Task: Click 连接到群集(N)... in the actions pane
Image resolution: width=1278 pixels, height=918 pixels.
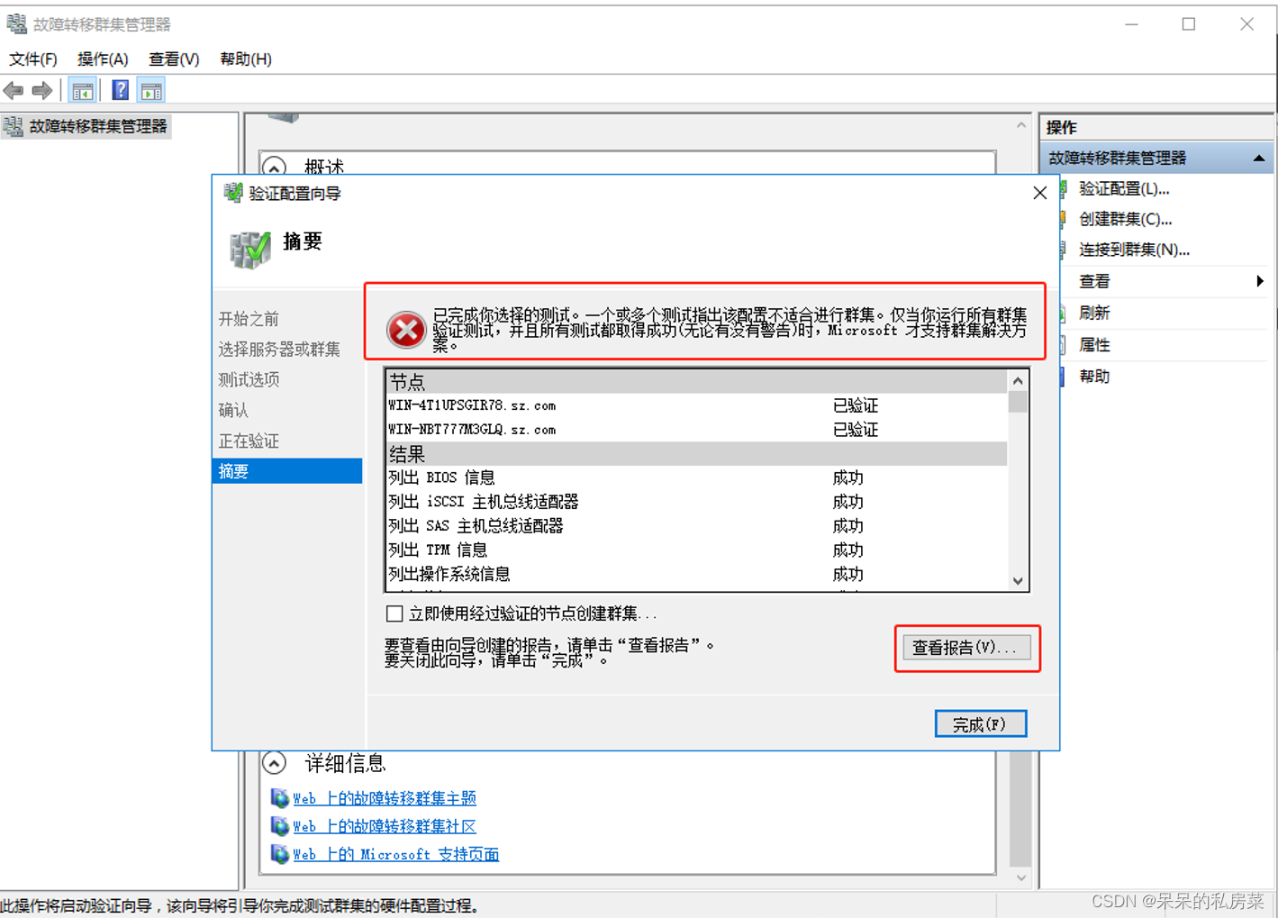Action: coord(1134,250)
